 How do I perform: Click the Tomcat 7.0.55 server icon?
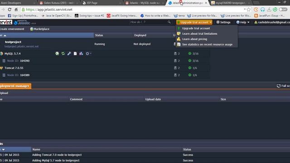(x=1, y=68)
